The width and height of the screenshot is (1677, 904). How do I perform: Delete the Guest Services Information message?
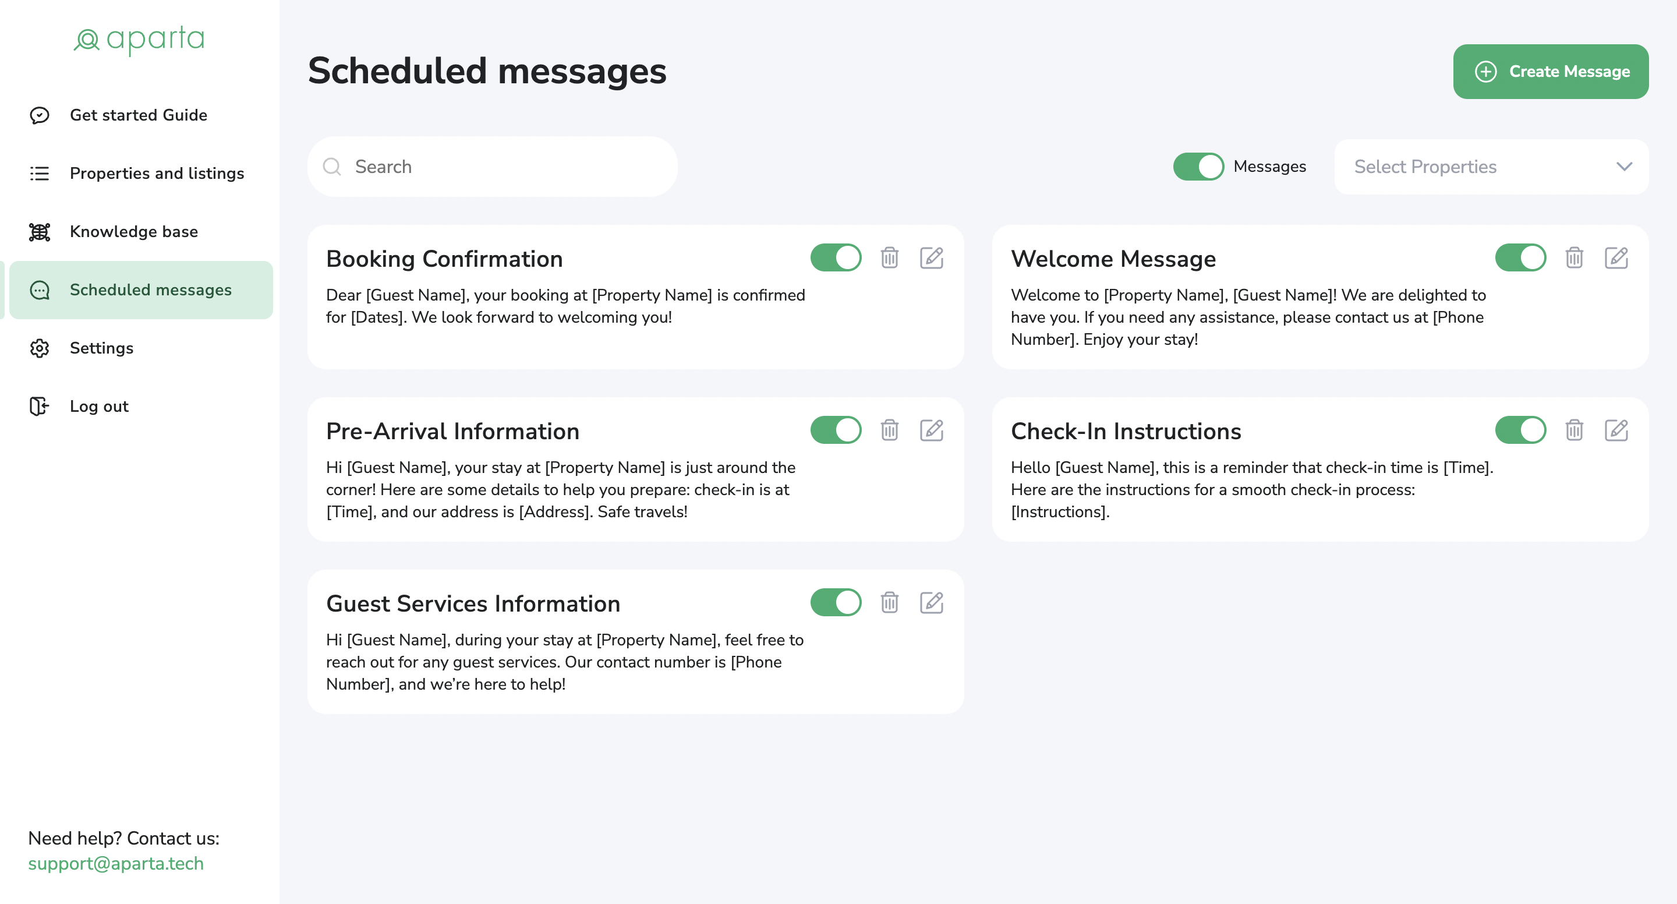pos(889,603)
